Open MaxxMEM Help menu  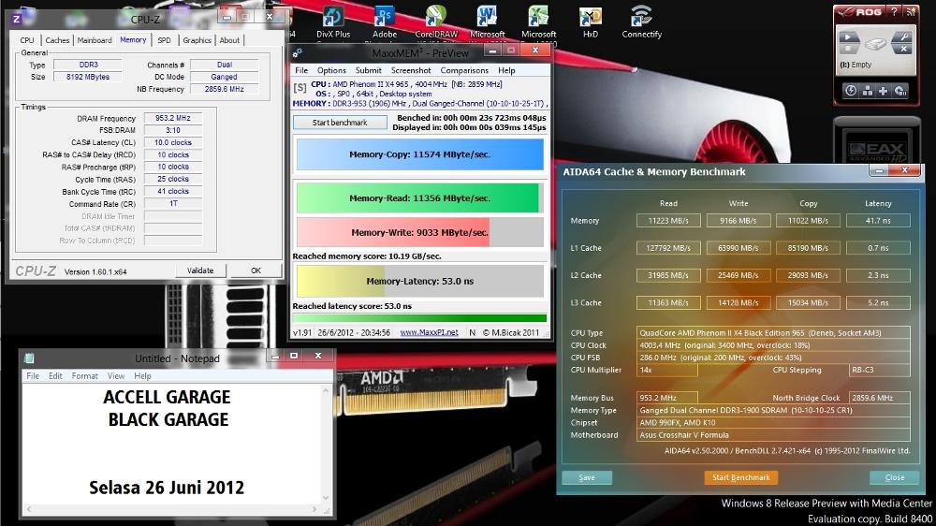506,70
